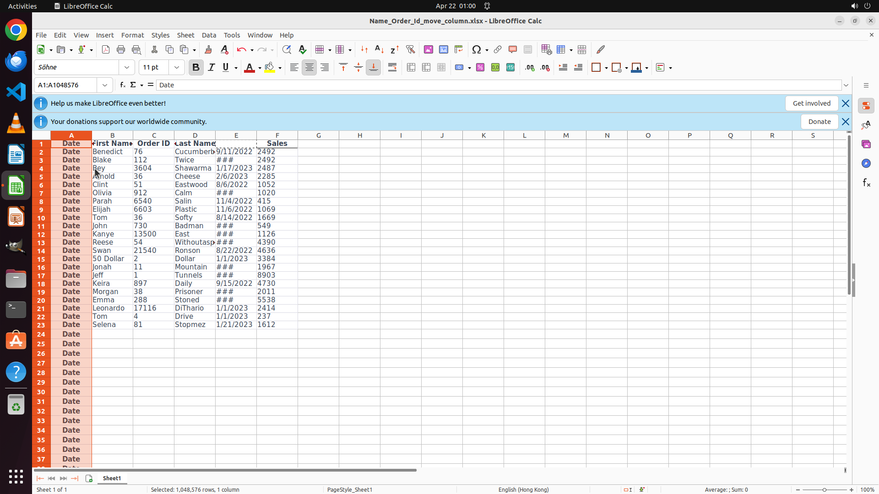Click the zoom slider in status bar
879x494 pixels.
point(824,489)
